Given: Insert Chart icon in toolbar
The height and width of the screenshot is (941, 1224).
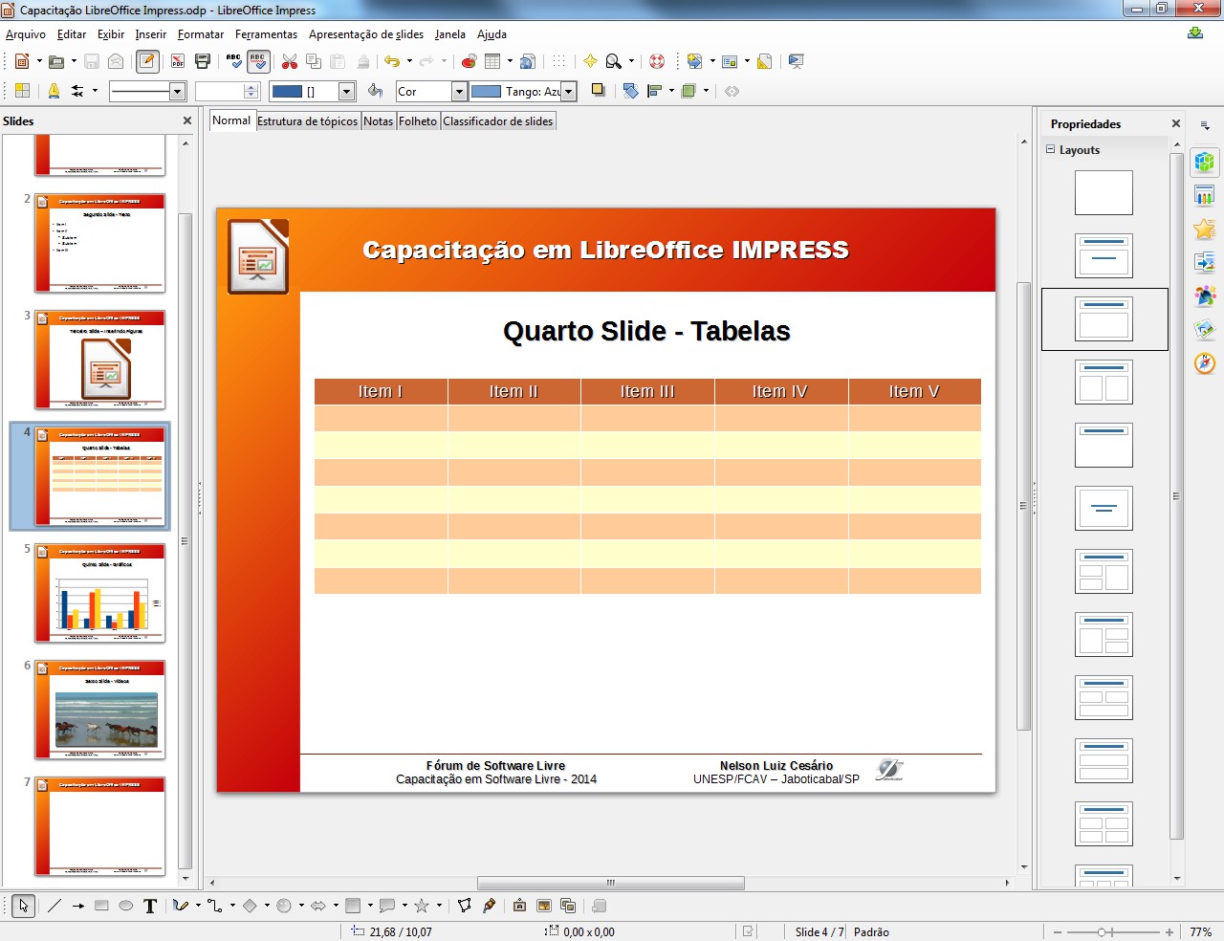Looking at the screenshot, I should point(469,61).
